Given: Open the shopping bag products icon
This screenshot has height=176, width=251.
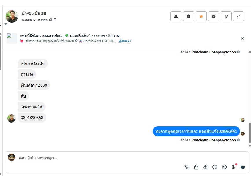Looking at the screenshot, I should click(196, 167).
